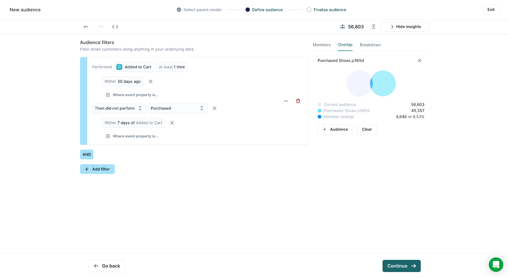Click the Add filter button
509x278 pixels.
97,169
